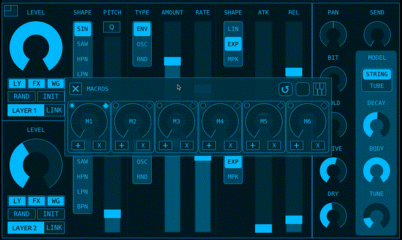The height and width of the screenshot is (240, 402).
Task: Click INIT in the Layer 2 section
Action: click(51, 214)
